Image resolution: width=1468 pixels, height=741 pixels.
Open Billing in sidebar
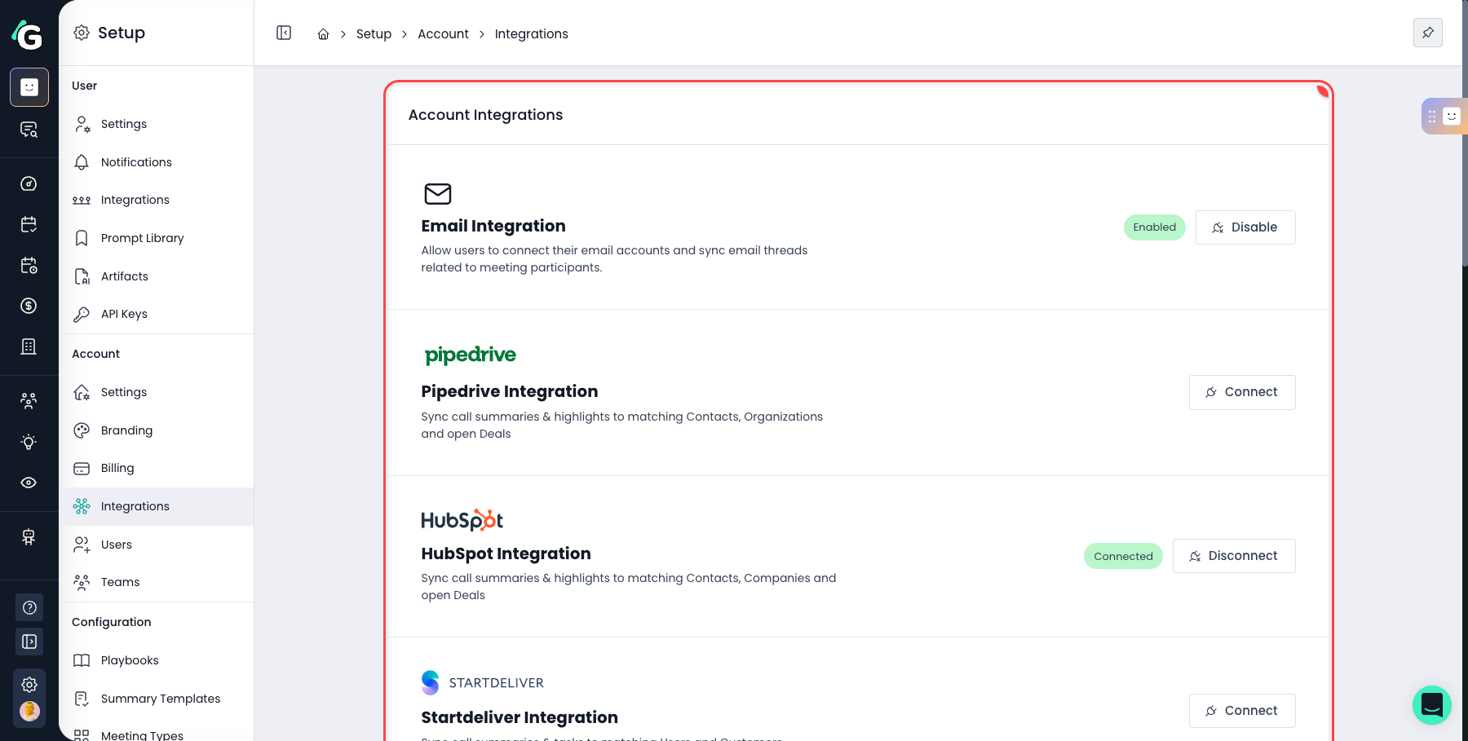click(x=157, y=468)
